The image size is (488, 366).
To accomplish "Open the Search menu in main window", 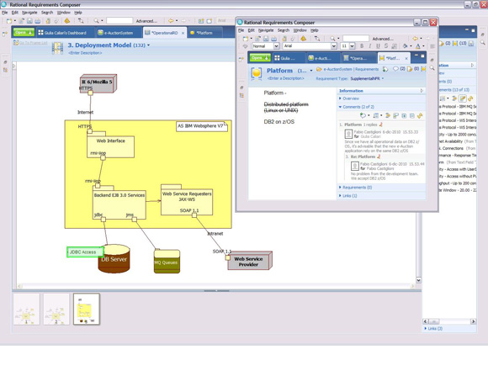I will point(47,13).
